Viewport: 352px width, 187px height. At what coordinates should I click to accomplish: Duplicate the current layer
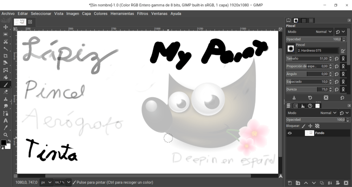coord(322,183)
